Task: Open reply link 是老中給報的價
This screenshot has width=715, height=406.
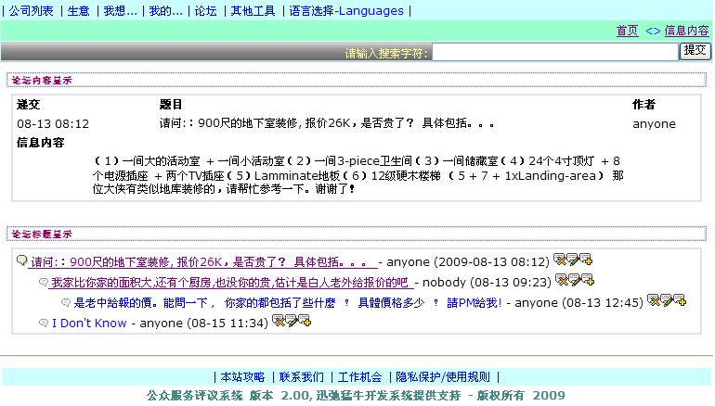Action: click(x=288, y=303)
